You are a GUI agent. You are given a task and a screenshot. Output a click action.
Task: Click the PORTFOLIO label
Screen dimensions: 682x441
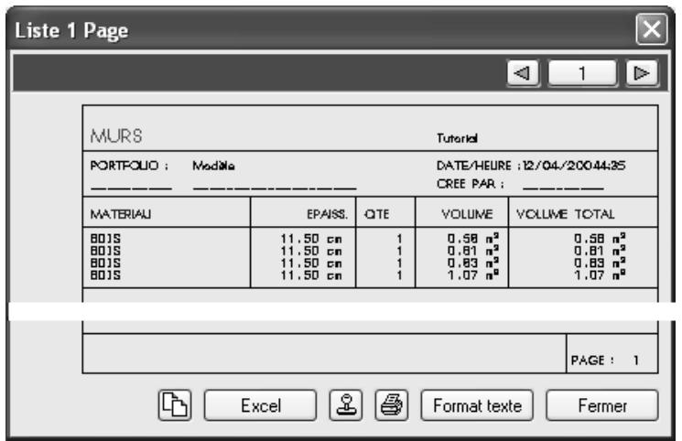(129, 166)
